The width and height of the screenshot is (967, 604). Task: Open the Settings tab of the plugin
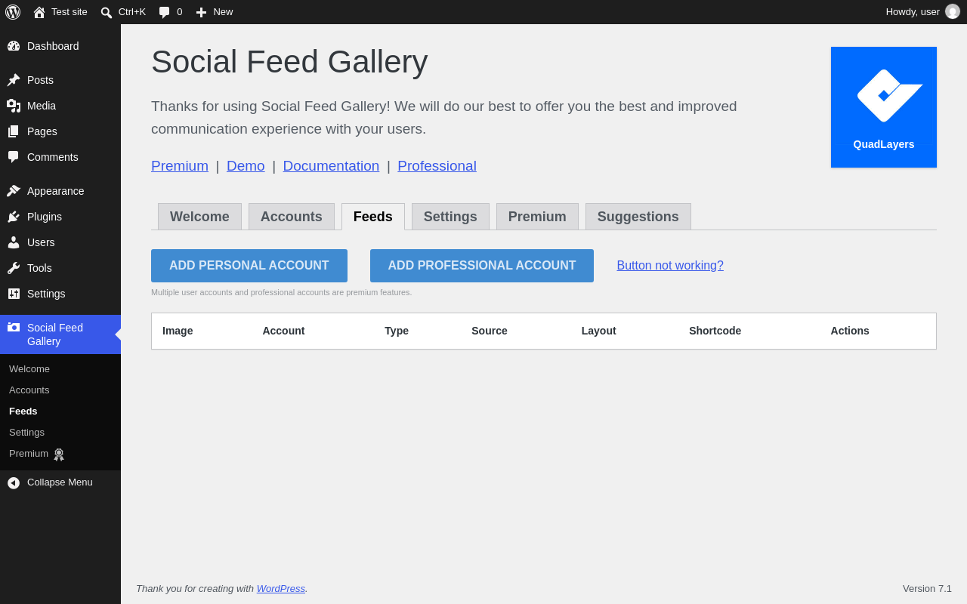pyautogui.click(x=450, y=217)
